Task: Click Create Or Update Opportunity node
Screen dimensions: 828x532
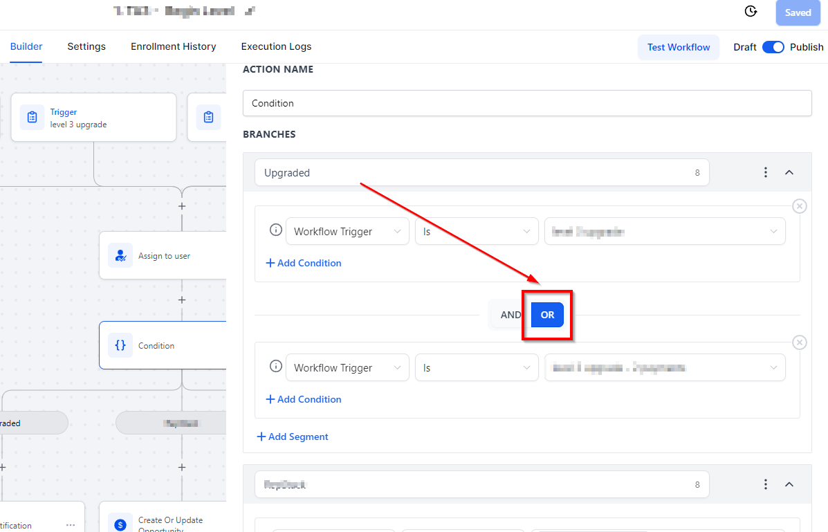Action: click(163, 517)
